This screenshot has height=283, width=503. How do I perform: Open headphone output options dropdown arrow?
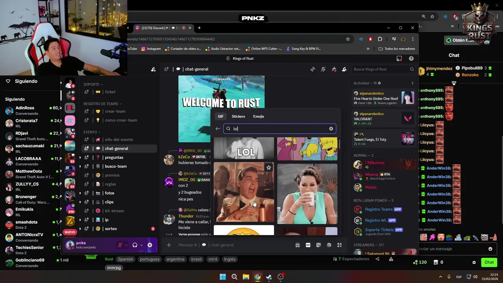[x=141, y=245]
